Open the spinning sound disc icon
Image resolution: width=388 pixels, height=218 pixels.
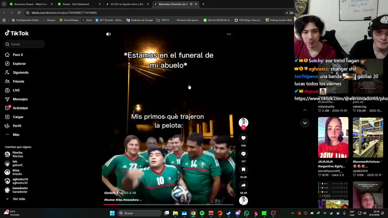coord(243,200)
